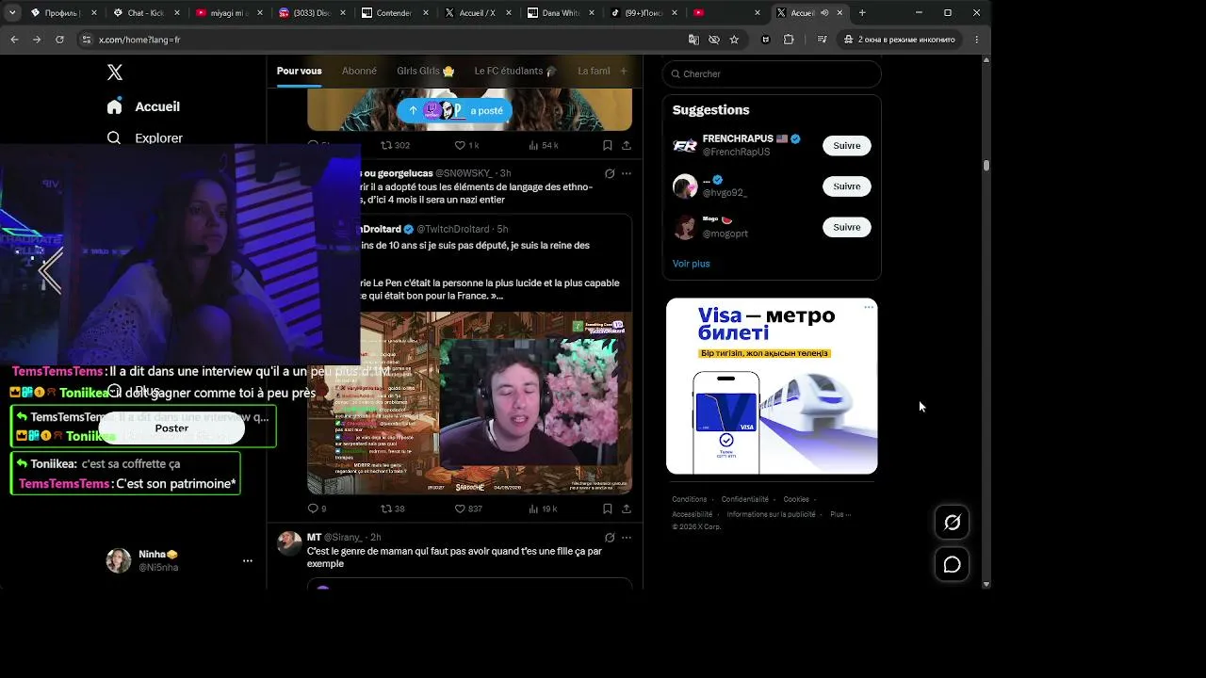This screenshot has width=1206, height=678.
Task: Open the Girls Girls list tab
Action: coord(426,71)
